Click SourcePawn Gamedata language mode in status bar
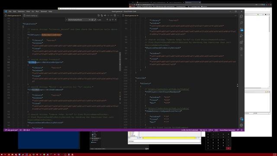The width and height of the screenshot is (277, 156). coord(227,130)
